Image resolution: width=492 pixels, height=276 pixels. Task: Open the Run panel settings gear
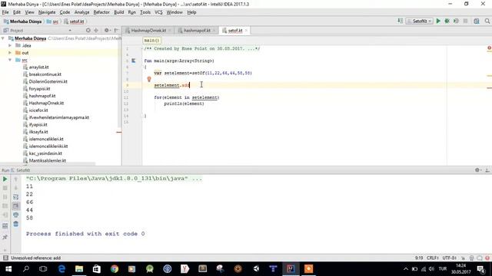(477, 170)
